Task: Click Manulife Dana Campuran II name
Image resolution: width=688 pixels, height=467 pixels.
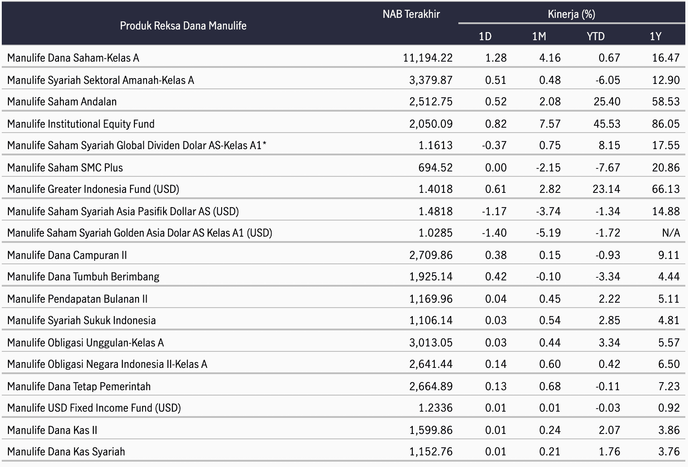Action: 67,255
